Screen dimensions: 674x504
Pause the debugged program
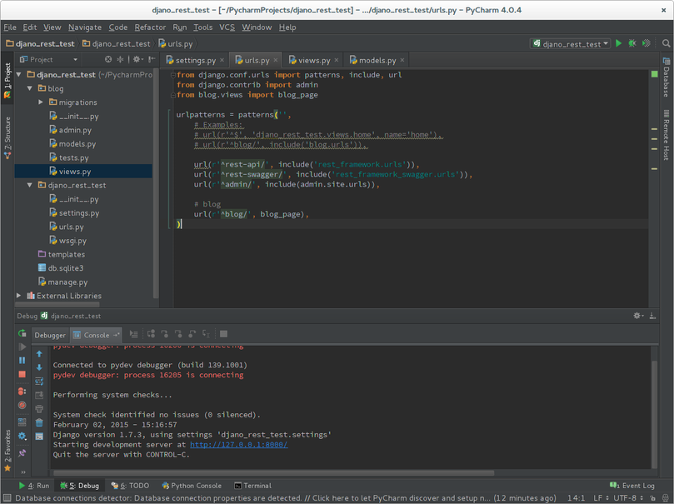[x=22, y=361]
